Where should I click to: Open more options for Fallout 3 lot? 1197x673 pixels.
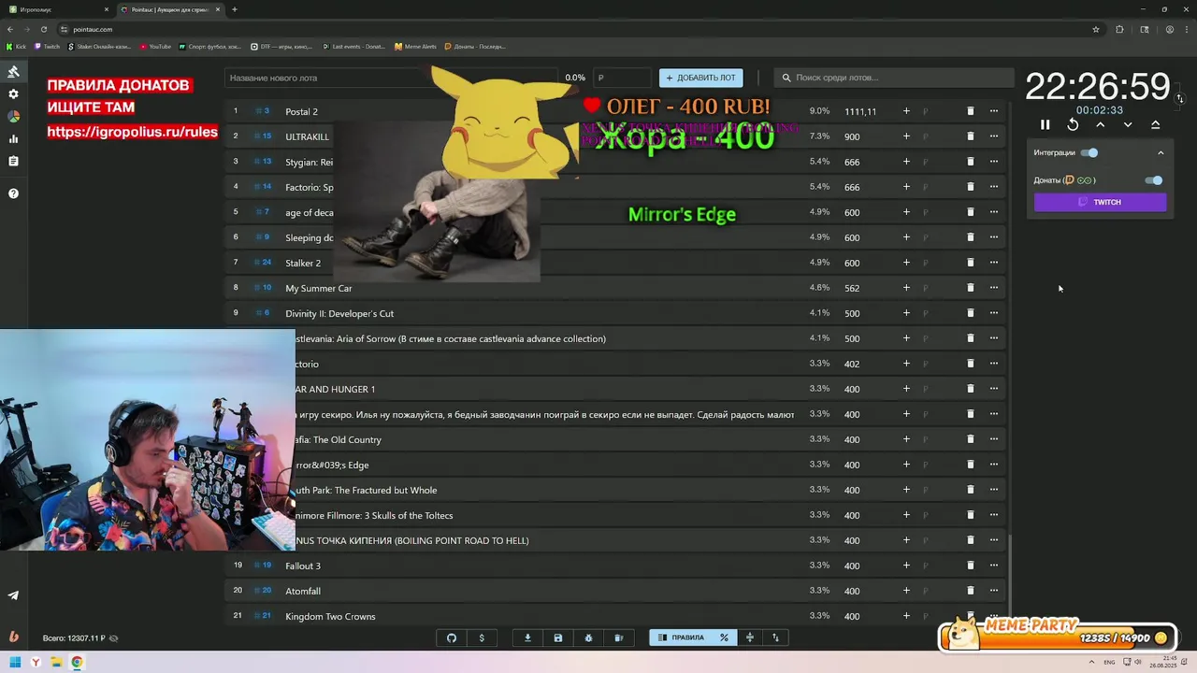coord(994,566)
